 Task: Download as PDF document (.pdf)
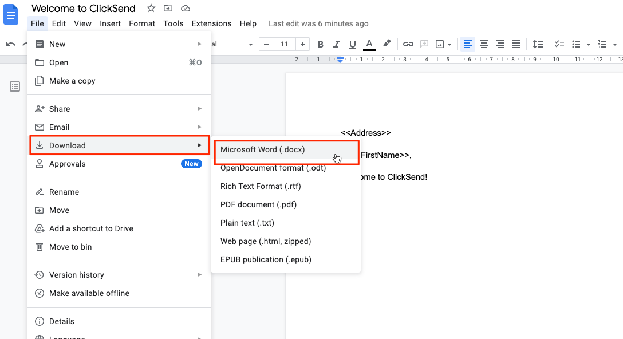pos(286,204)
